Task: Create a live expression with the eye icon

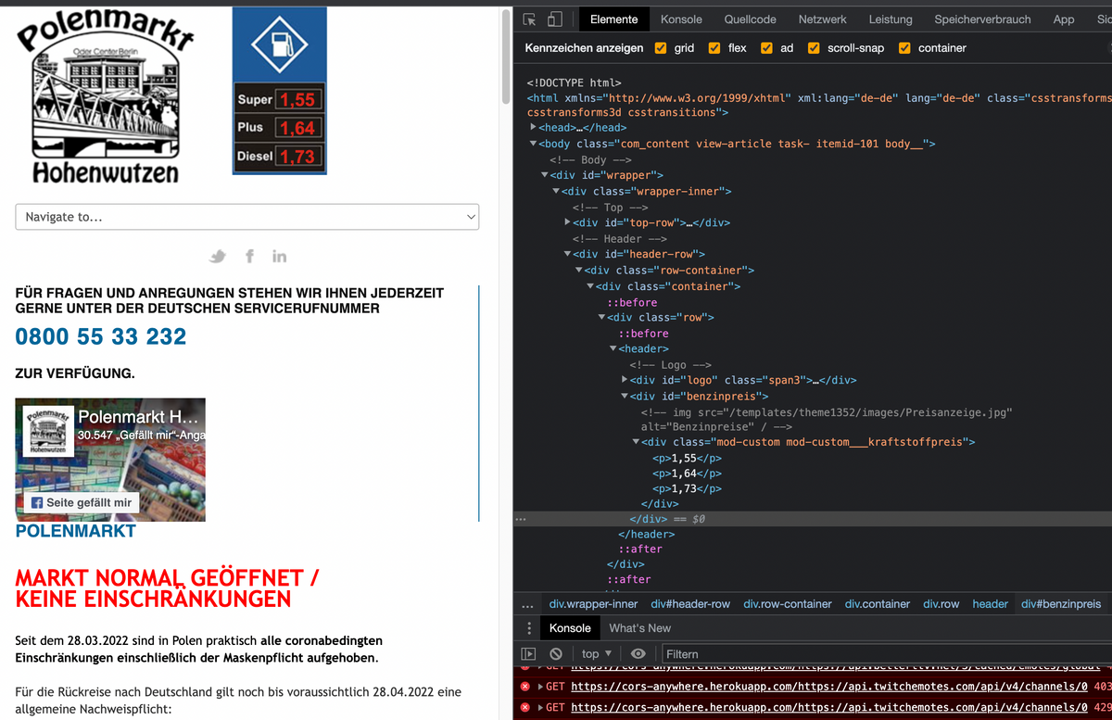Action: click(638, 654)
